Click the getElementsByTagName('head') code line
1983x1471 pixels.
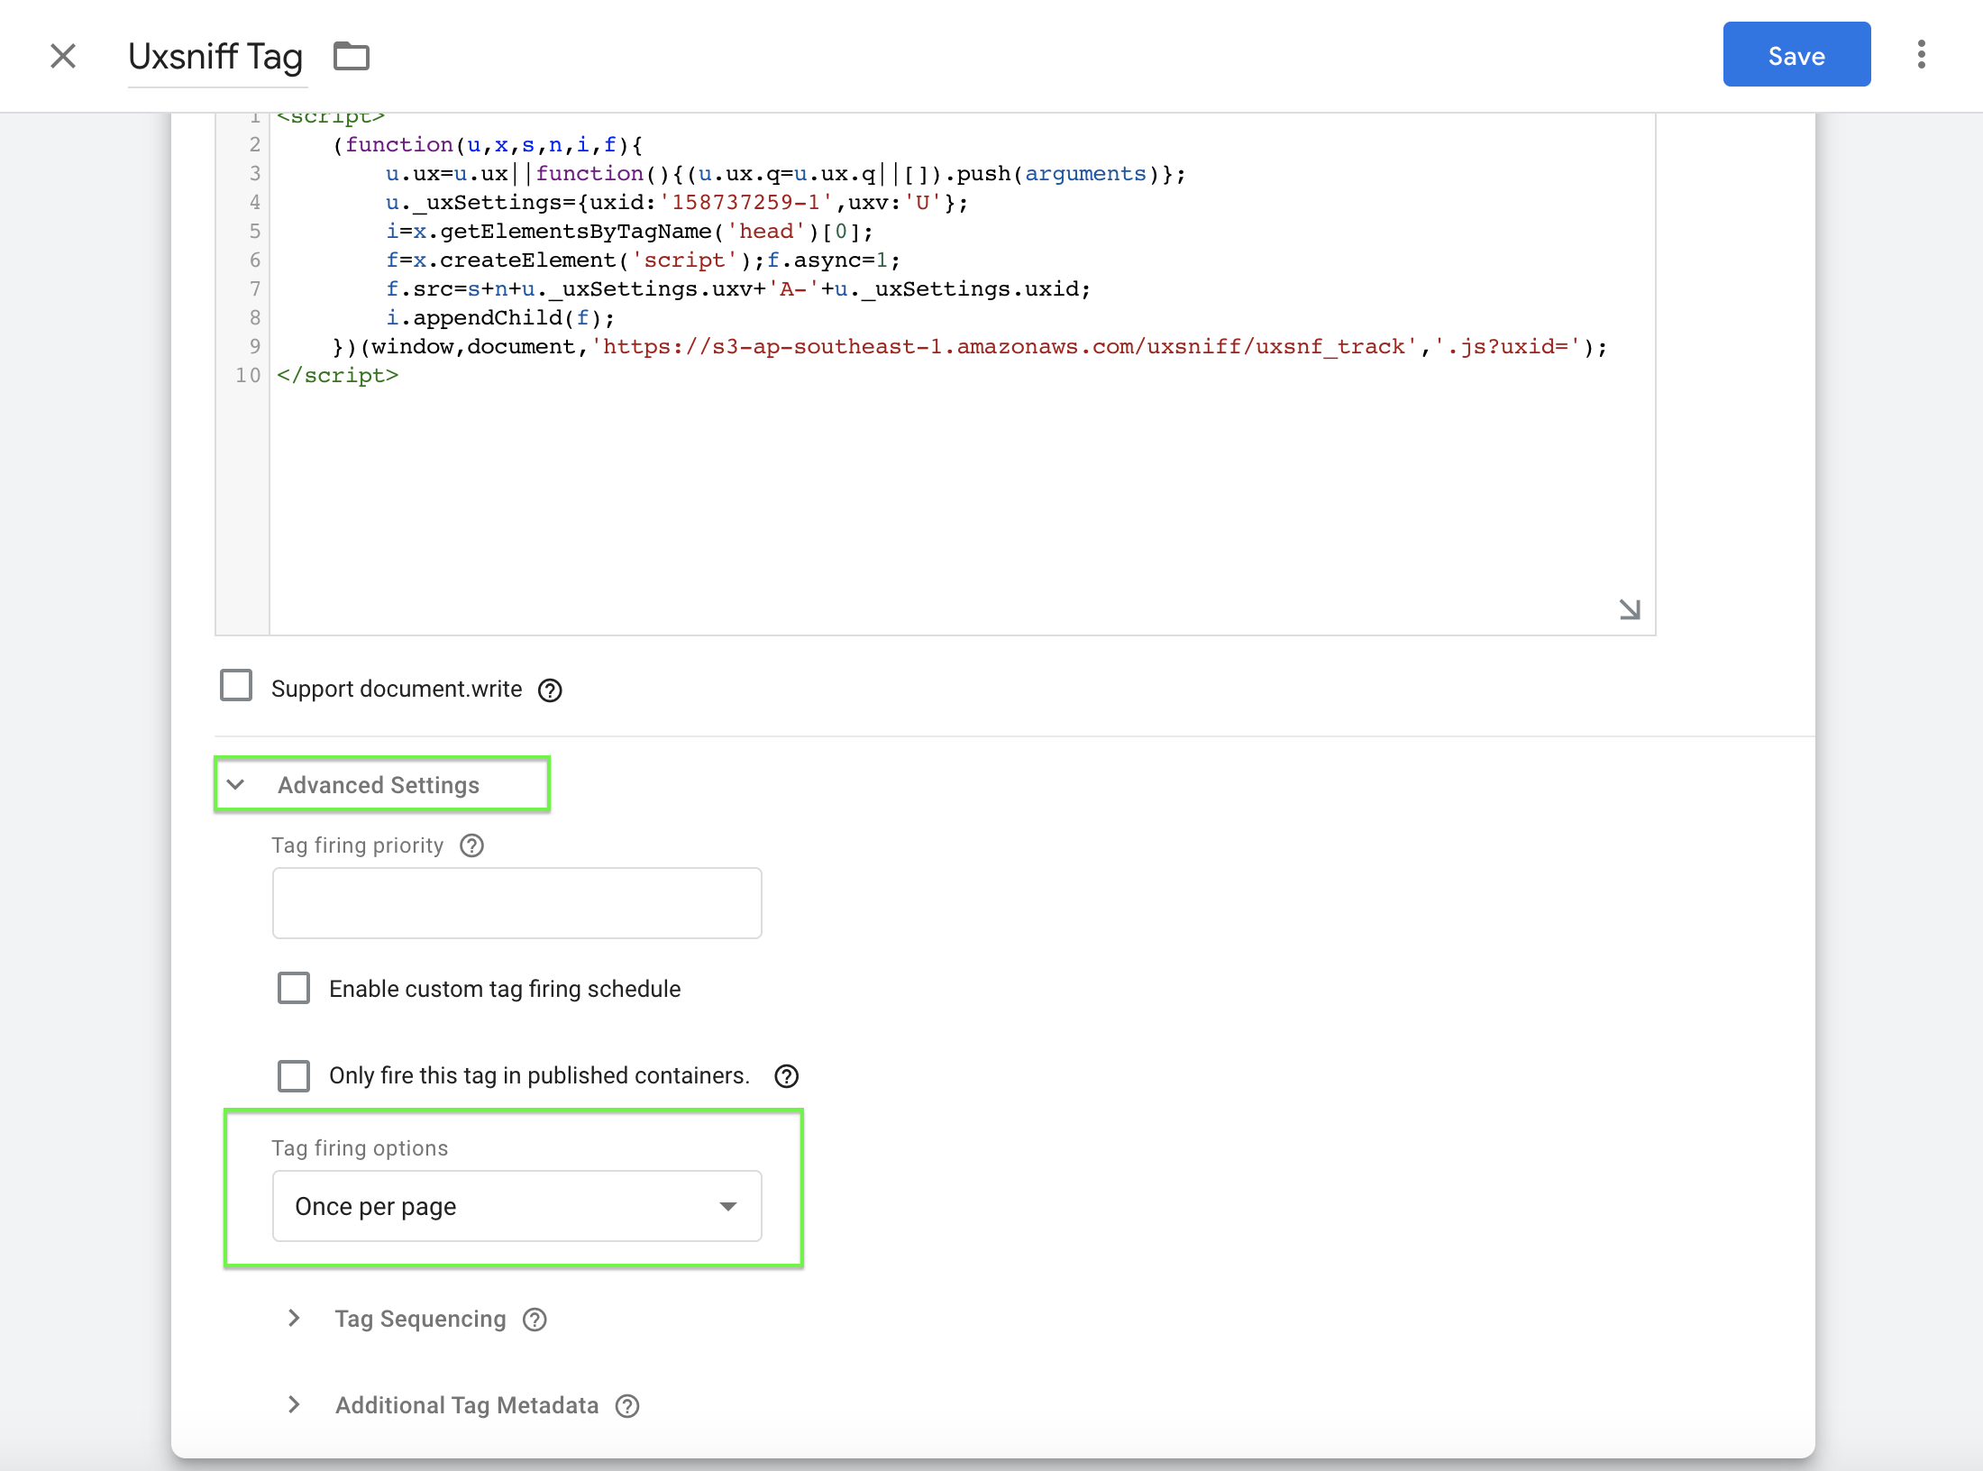click(x=629, y=231)
